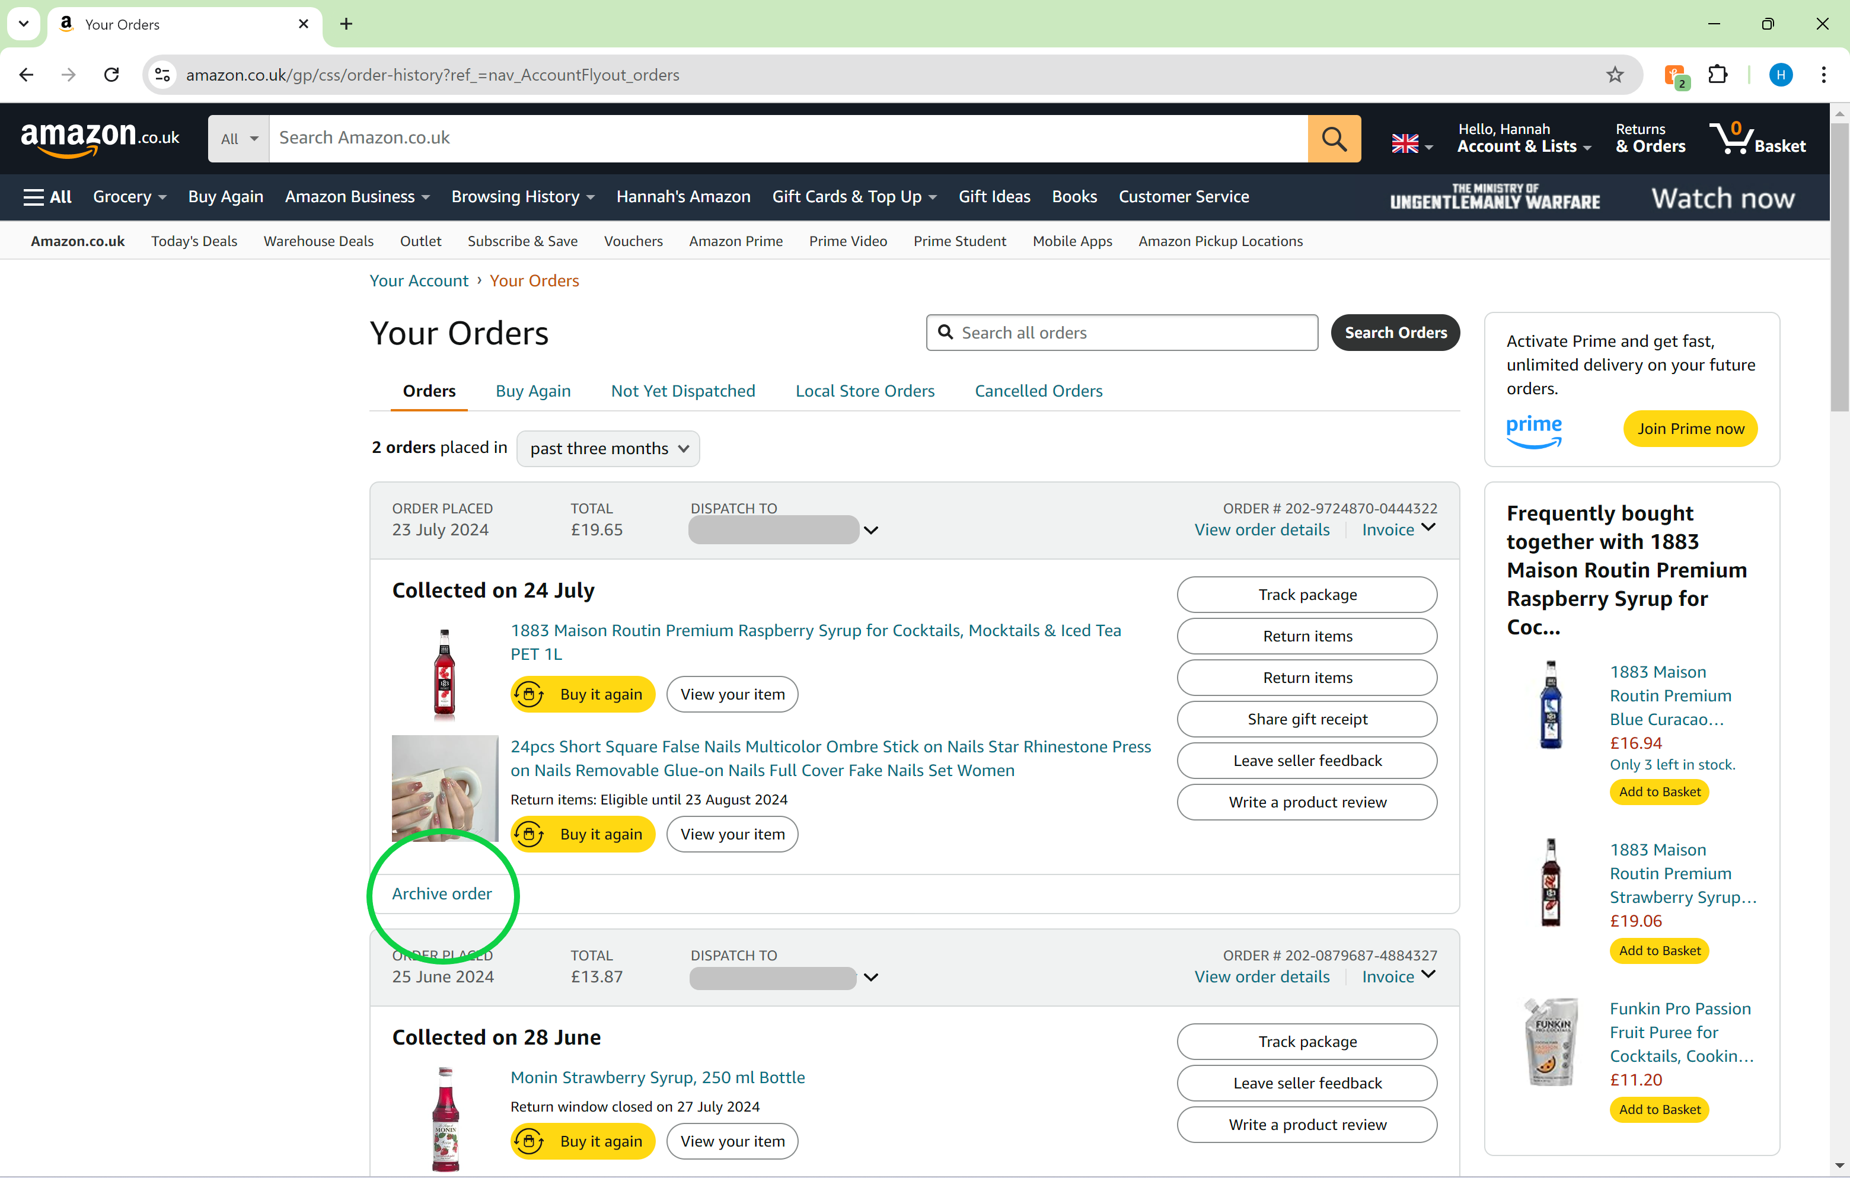This screenshot has height=1178, width=1850.
Task: Click the Prime logo in sidebar
Action: 1533,431
